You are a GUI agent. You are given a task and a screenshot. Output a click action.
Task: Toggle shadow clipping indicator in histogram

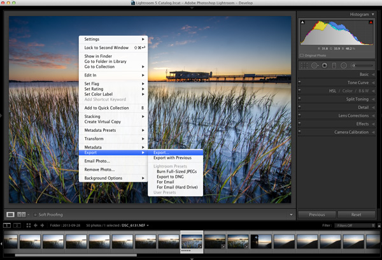click(302, 22)
